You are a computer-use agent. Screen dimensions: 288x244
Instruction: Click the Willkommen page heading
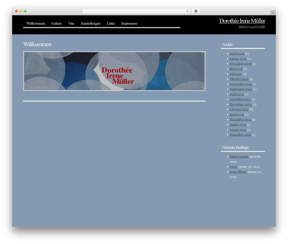(x=37, y=44)
